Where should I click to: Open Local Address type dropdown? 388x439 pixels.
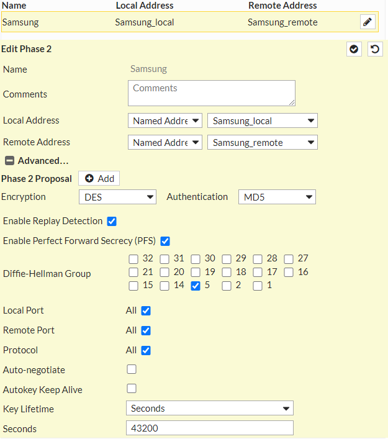165,120
